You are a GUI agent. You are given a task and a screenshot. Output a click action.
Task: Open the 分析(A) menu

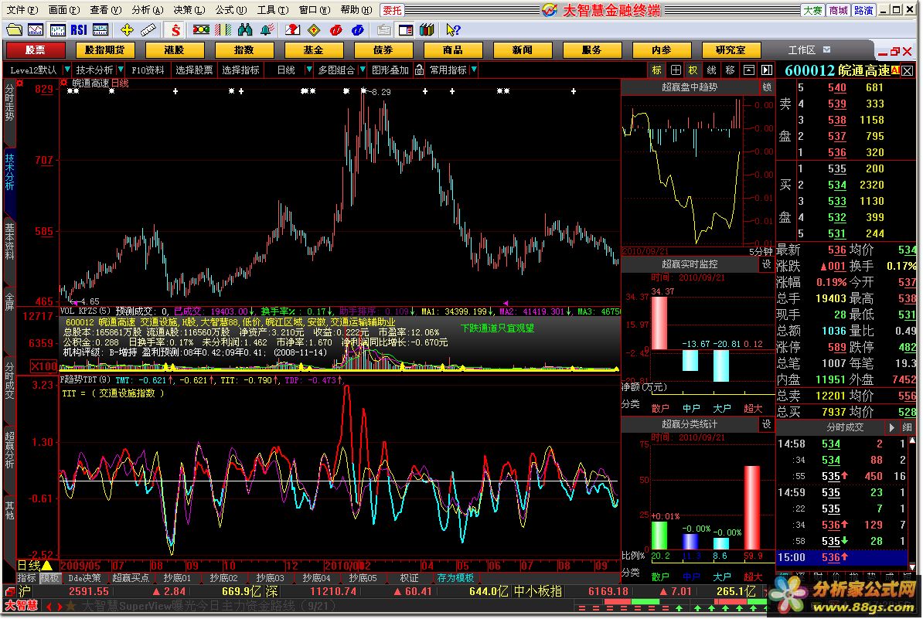point(147,10)
